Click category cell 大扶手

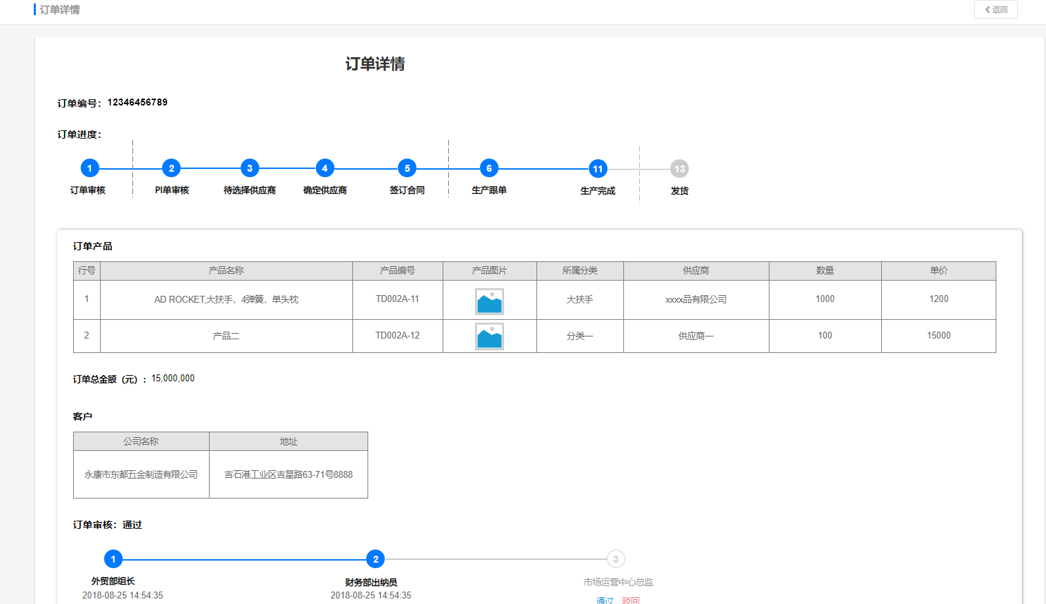580,299
